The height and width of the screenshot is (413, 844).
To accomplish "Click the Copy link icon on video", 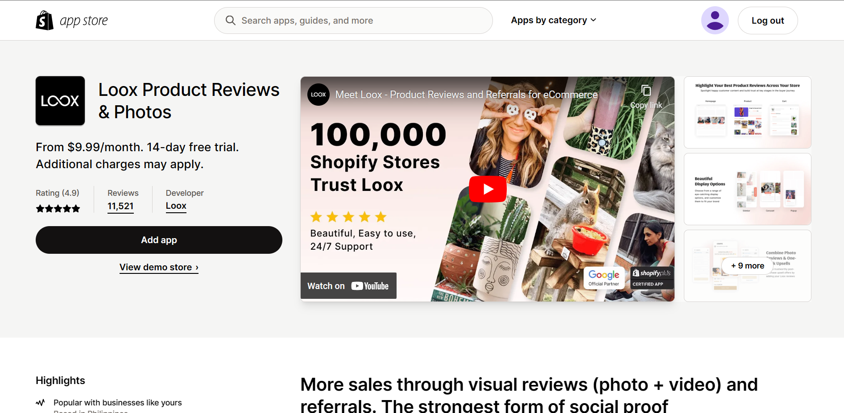I will coord(646,91).
